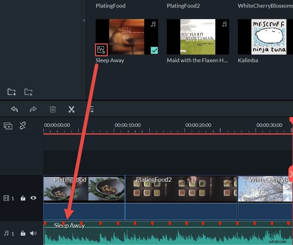The height and width of the screenshot is (245, 293).
Task: Undo the last action
Action: tap(14, 109)
